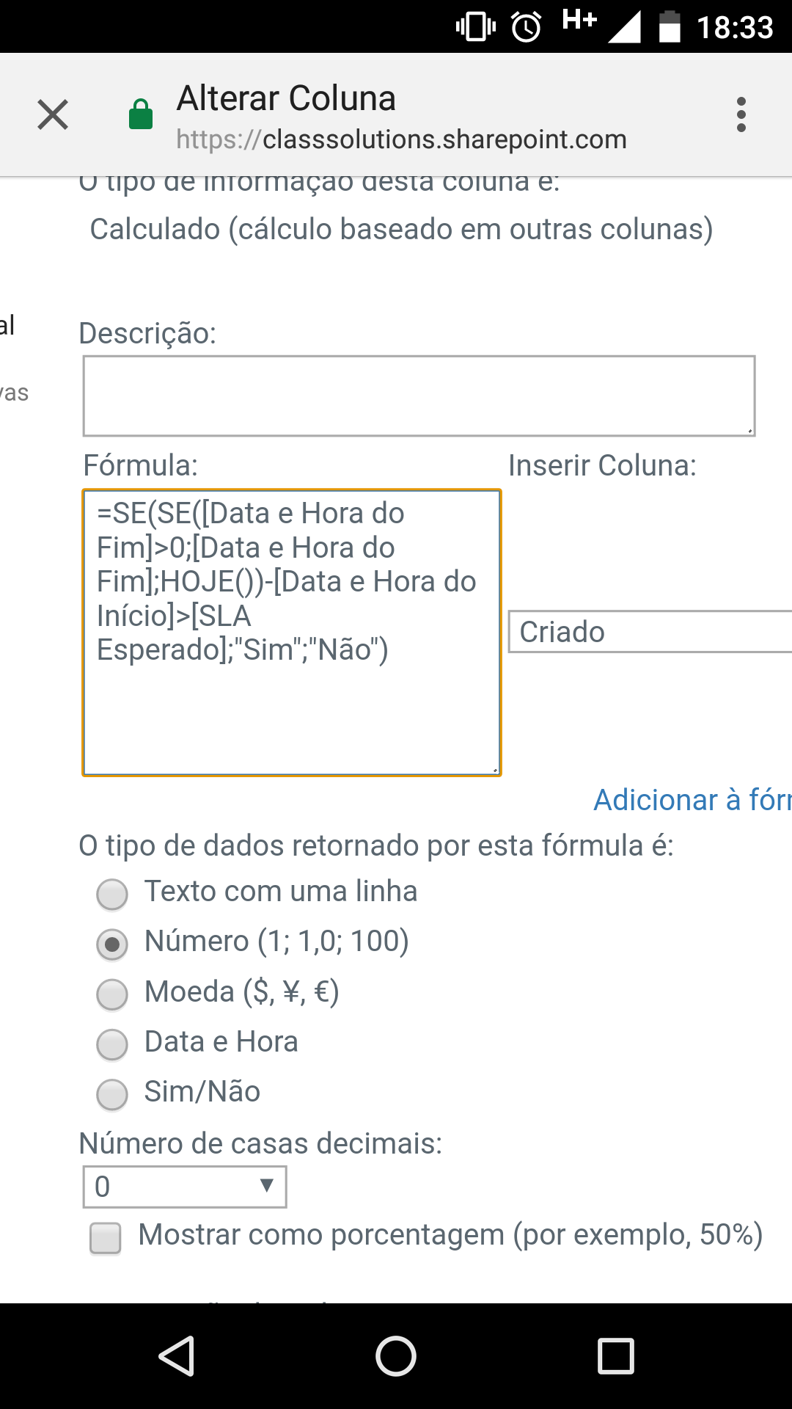Tap the alarm clock status icon
This screenshot has width=792, height=1409.
point(526,27)
